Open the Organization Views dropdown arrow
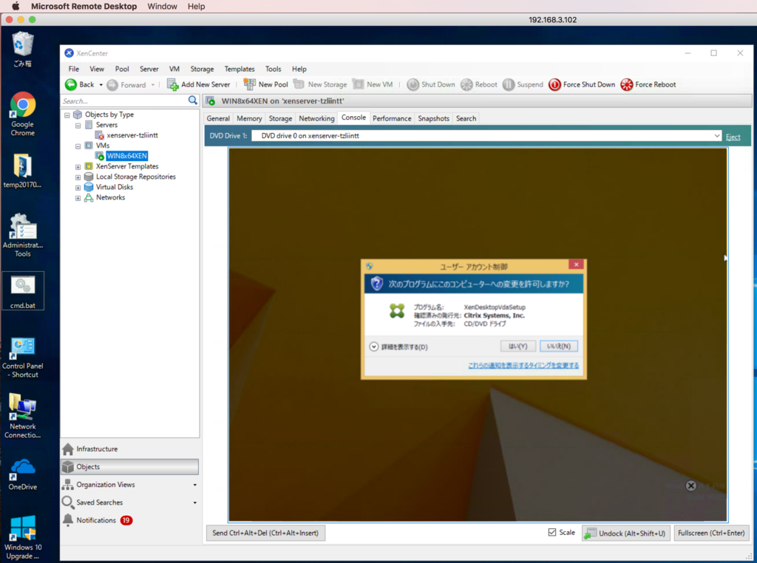The image size is (757, 563). [x=195, y=485]
